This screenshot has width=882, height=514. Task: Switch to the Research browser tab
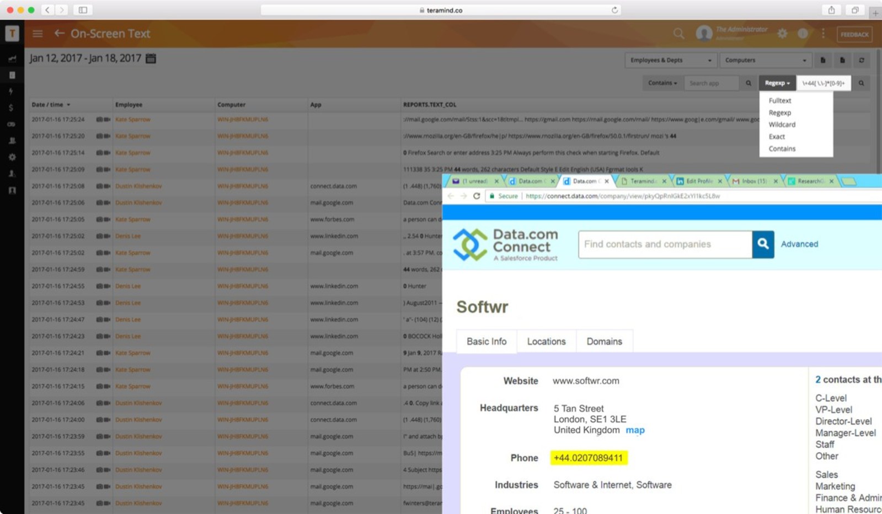pyautogui.click(x=810, y=181)
